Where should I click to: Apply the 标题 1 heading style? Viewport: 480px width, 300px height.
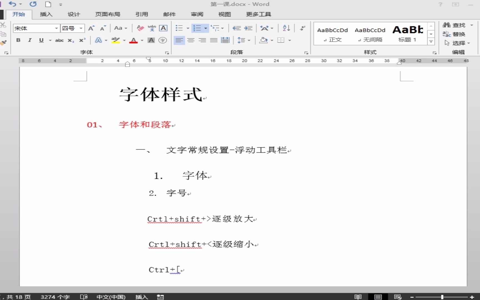[x=407, y=34]
